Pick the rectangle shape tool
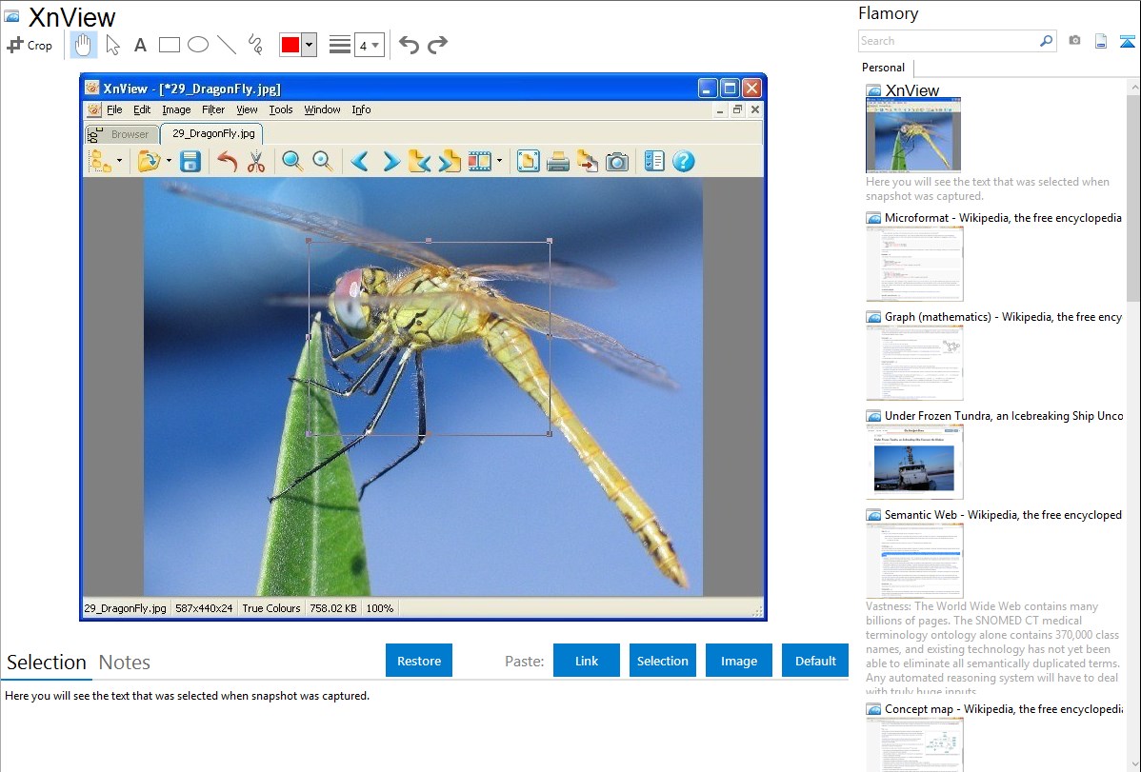Viewport: 1141px width, 772px height. pos(169,45)
